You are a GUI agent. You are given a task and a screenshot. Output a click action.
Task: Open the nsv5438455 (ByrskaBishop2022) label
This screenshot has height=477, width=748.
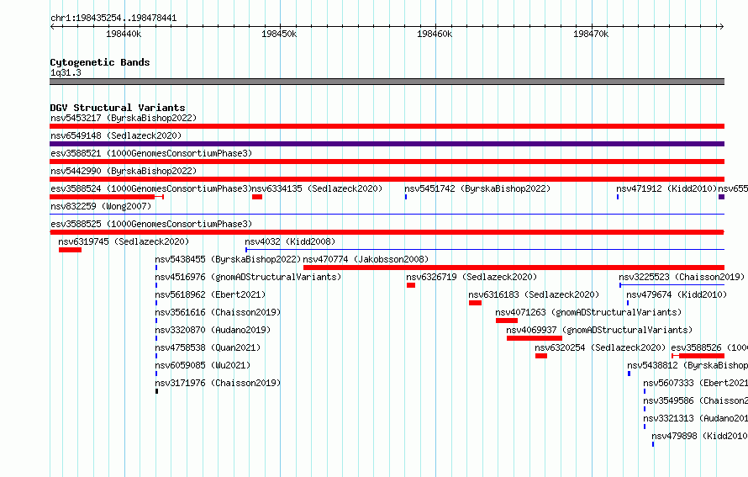pyautogui.click(x=228, y=259)
